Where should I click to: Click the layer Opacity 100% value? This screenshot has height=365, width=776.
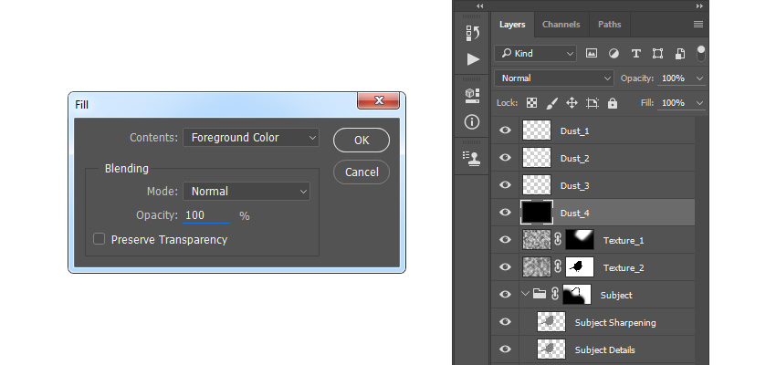coord(673,78)
